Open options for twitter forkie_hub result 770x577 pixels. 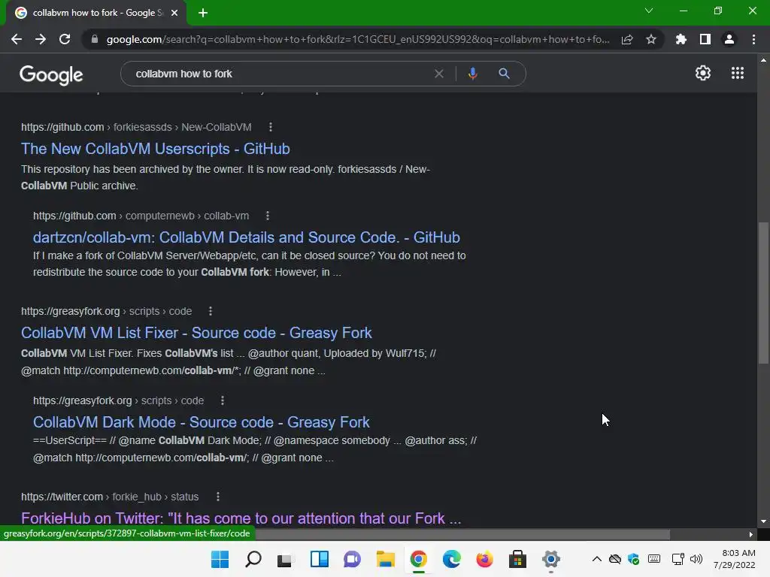(x=218, y=497)
